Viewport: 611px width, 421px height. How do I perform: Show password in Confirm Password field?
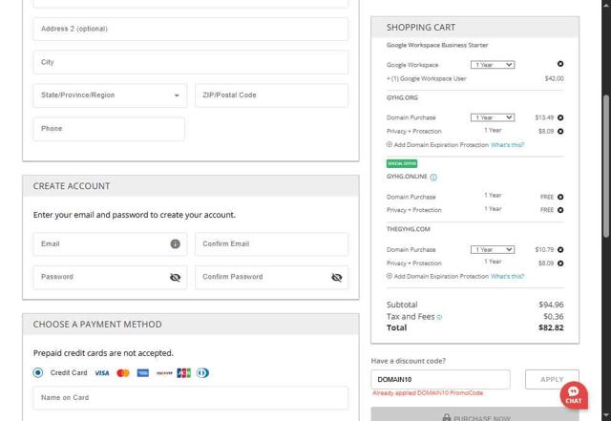pyautogui.click(x=337, y=277)
